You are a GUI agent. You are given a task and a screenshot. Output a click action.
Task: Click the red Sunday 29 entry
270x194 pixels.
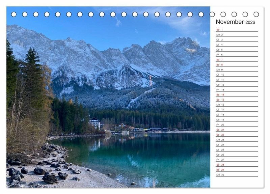(x=237, y=170)
